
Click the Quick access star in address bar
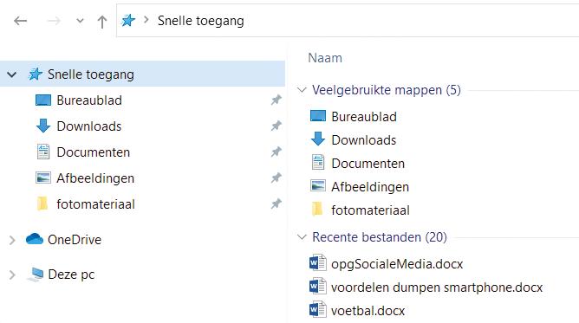(x=128, y=21)
